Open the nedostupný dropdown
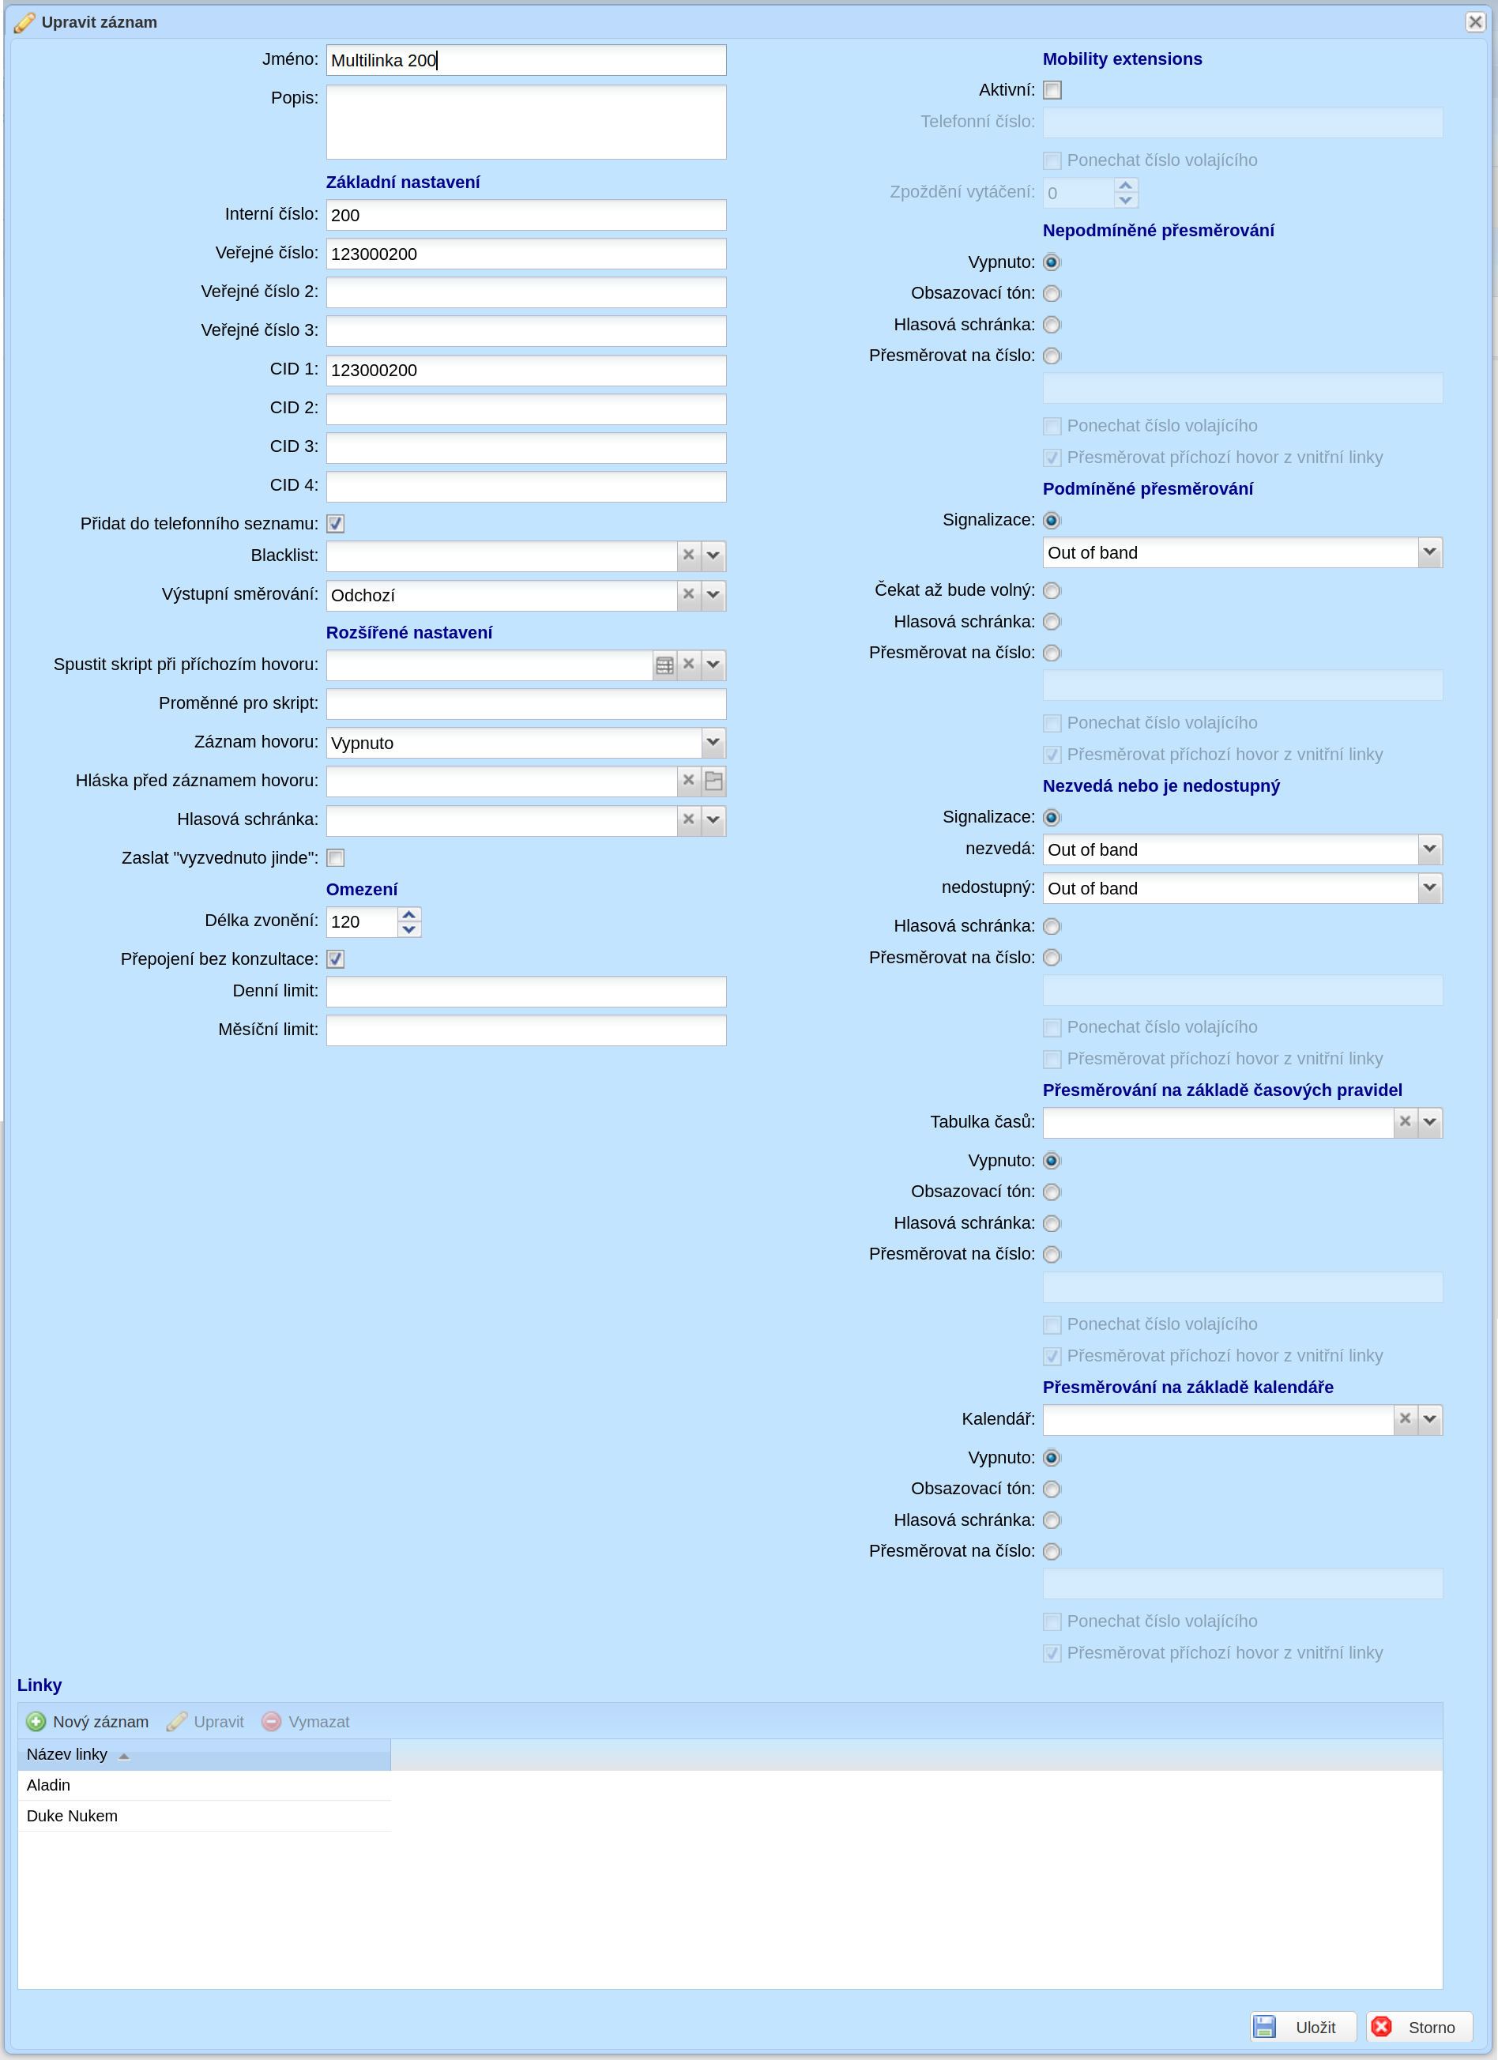 tap(1430, 888)
